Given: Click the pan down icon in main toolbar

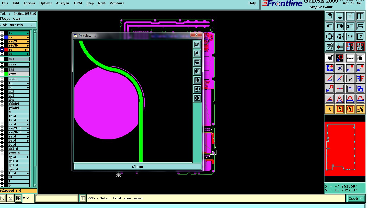Looking at the screenshot, I should 340,16.
